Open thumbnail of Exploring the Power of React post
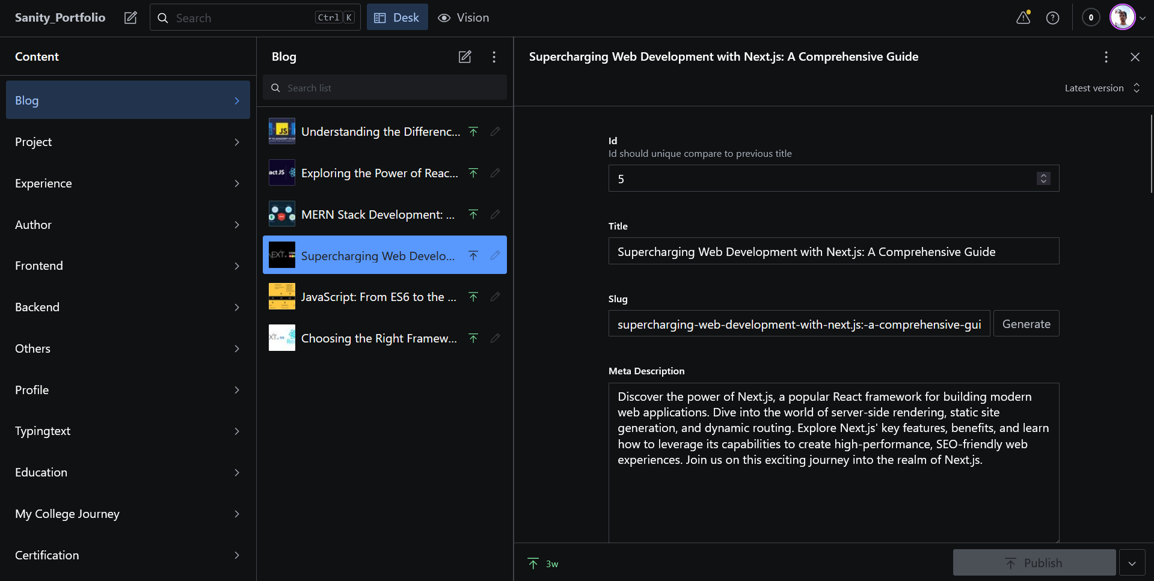This screenshot has height=581, width=1154. (282, 172)
